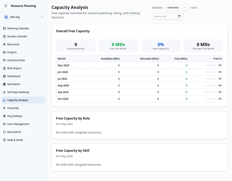This screenshot has height=181, width=232.
Task: Select Capacity Analysis menu item
Action: 24,100
